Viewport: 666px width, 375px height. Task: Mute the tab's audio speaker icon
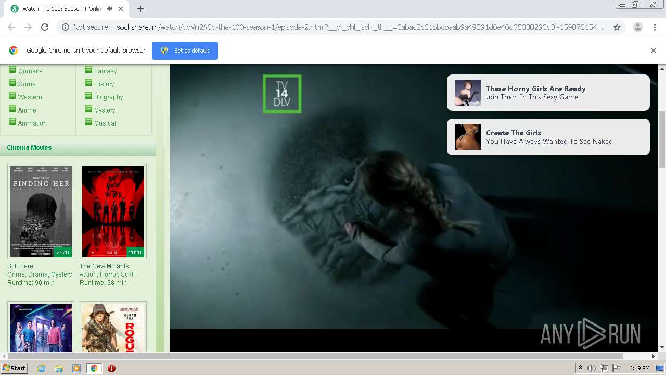[x=109, y=9]
